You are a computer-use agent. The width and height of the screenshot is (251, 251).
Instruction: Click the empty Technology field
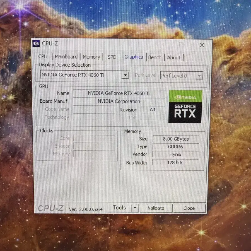(94, 117)
